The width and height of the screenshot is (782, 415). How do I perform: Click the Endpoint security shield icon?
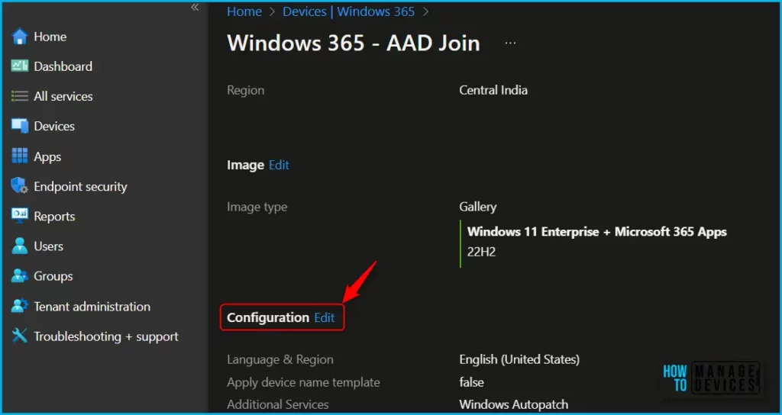(19, 186)
